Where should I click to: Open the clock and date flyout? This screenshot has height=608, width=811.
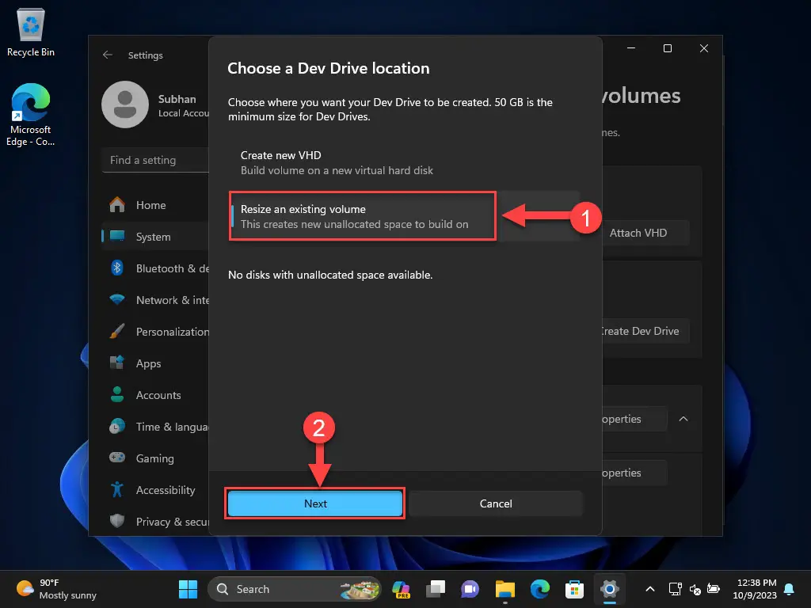[755, 589]
